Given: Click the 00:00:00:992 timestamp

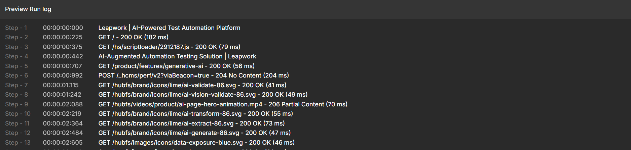Looking at the screenshot, I should [63, 76].
